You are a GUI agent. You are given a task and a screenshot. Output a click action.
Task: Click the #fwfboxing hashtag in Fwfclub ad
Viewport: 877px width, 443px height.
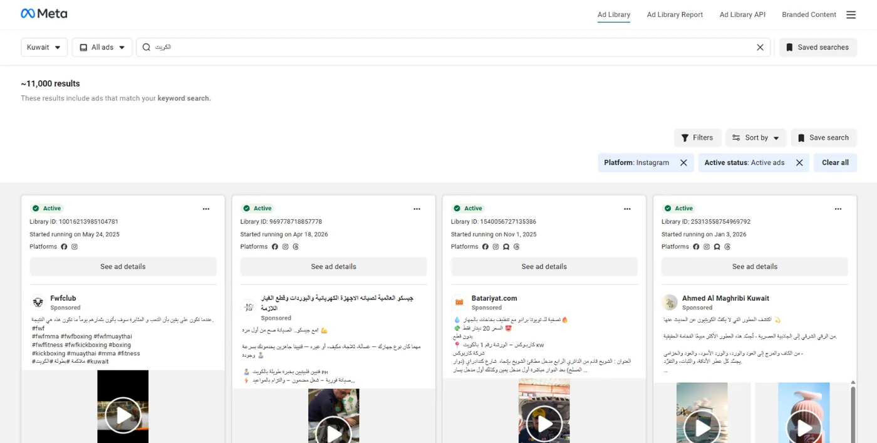tap(76, 336)
